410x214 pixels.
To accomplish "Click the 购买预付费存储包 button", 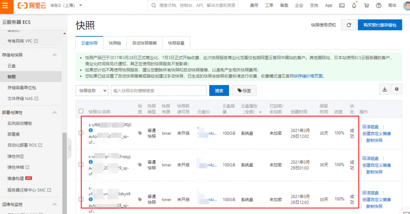I will 380,25.
